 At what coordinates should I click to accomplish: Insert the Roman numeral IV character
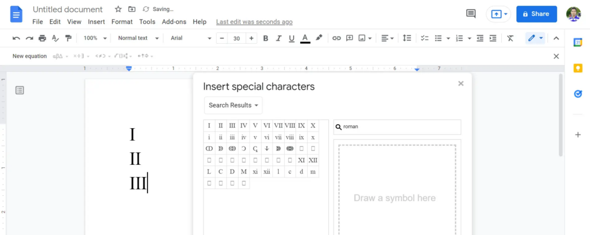(x=244, y=126)
